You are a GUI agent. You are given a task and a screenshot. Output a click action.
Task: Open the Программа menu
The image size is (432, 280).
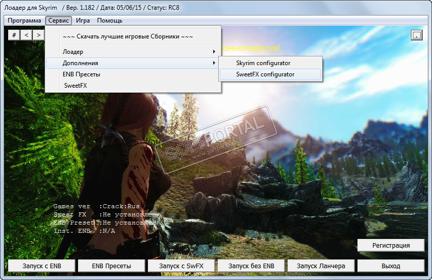tap(24, 21)
